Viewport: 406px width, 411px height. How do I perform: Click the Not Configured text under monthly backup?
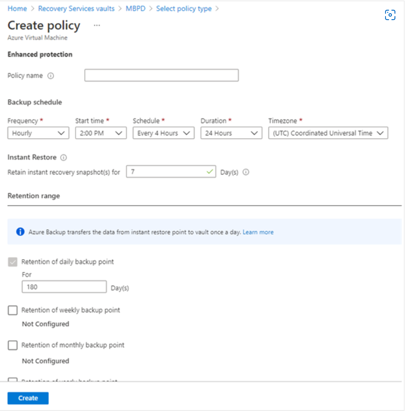point(45,361)
